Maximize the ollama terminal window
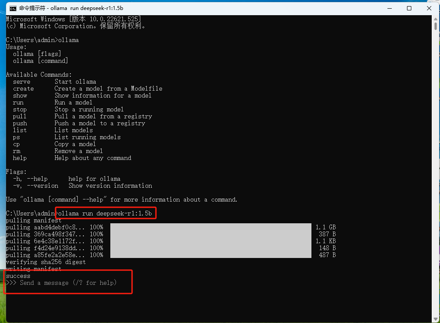 click(409, 8)
